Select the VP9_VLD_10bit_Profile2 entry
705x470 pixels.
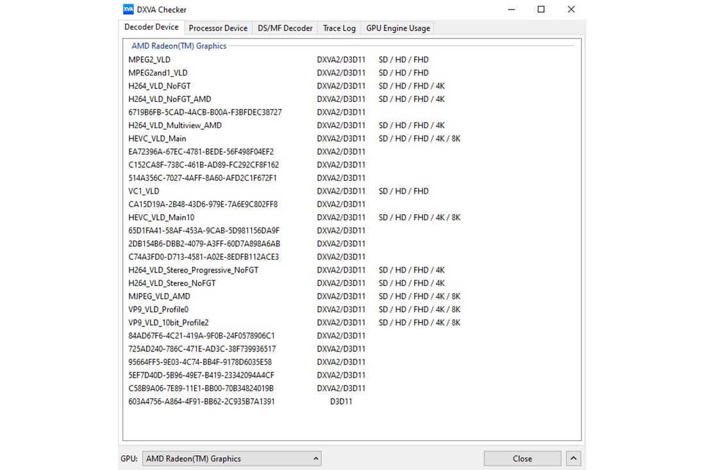point(169,323)
